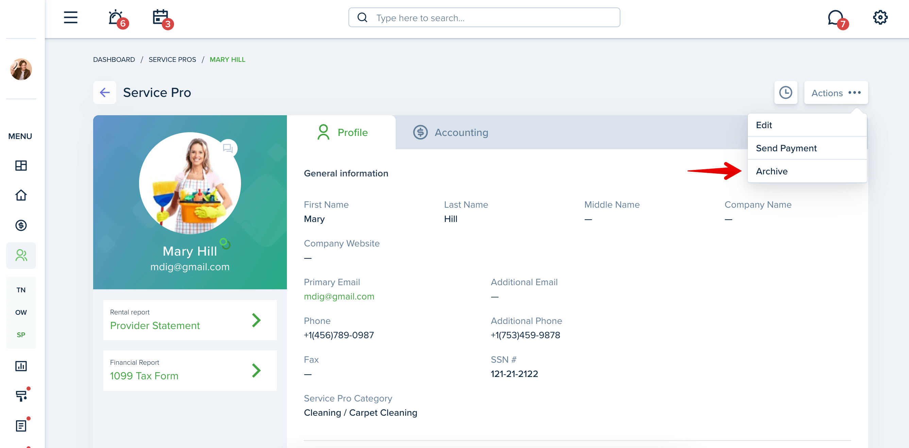Click General information heading

[346, 173]
